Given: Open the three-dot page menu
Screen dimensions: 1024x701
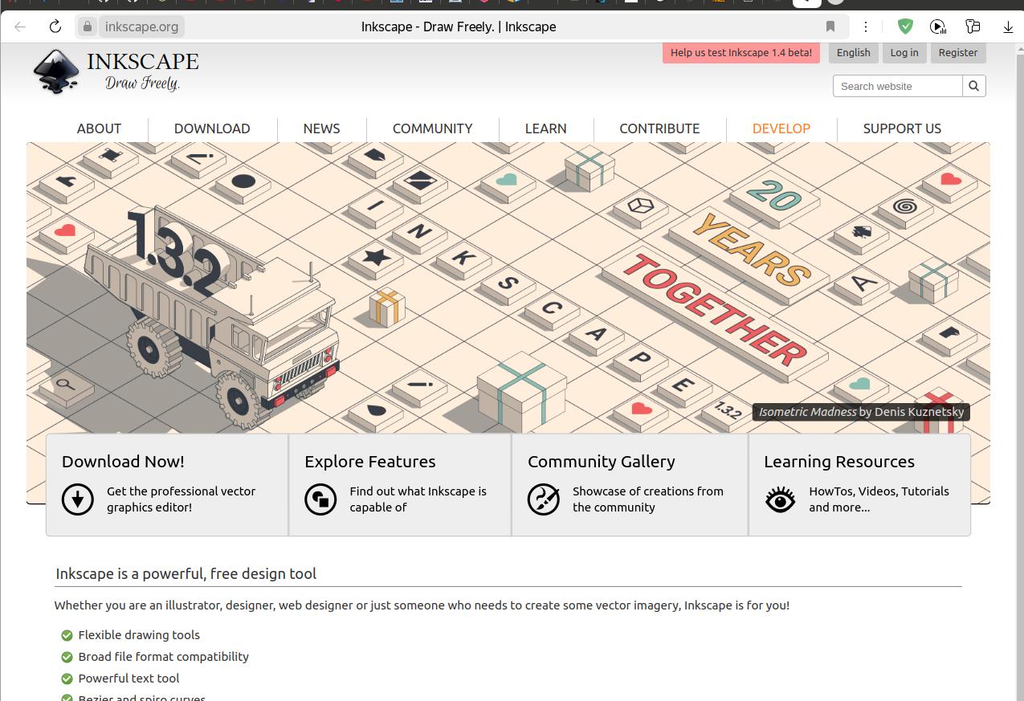Looking at the screenshot, I should coord(866,26).
